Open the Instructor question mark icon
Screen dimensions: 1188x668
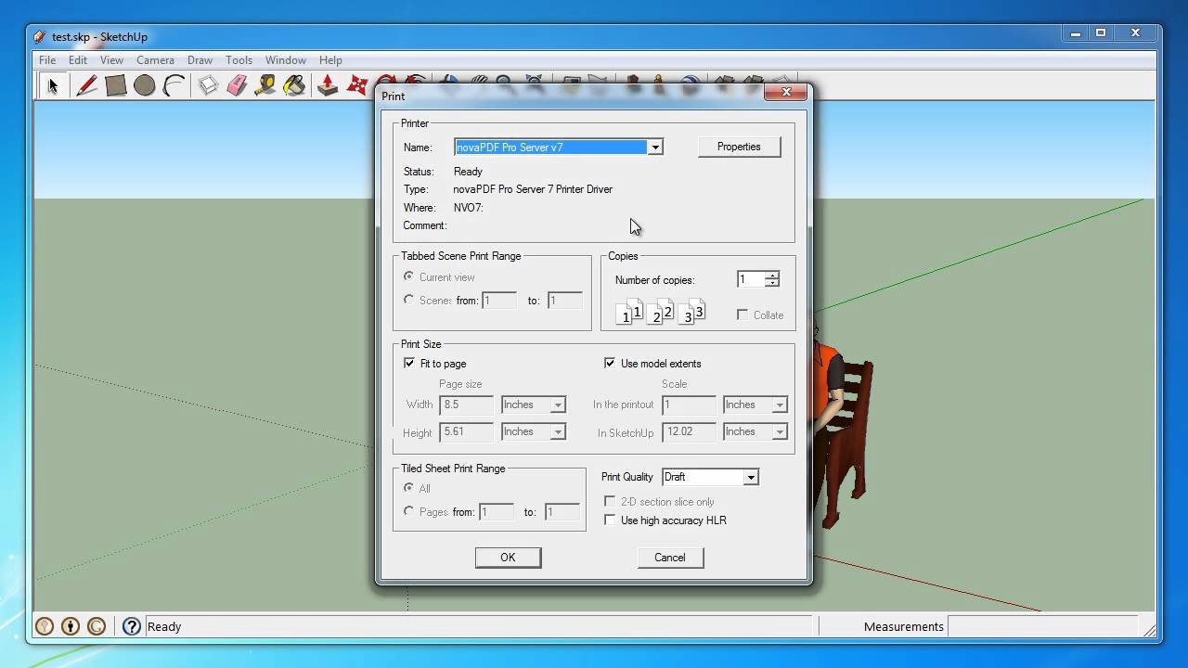(x=131, y=626)
